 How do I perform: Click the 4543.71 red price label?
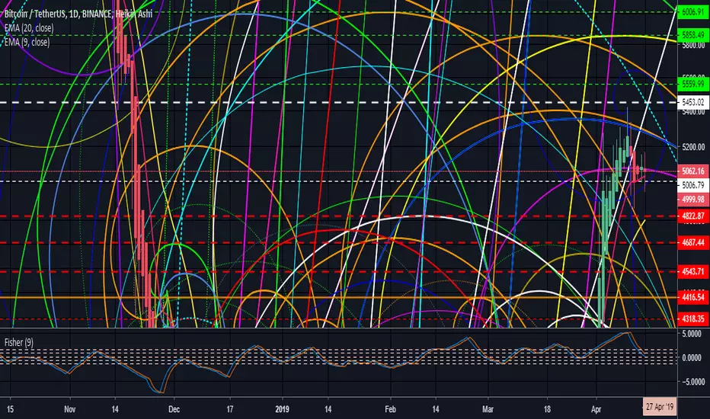coord(692,272)
